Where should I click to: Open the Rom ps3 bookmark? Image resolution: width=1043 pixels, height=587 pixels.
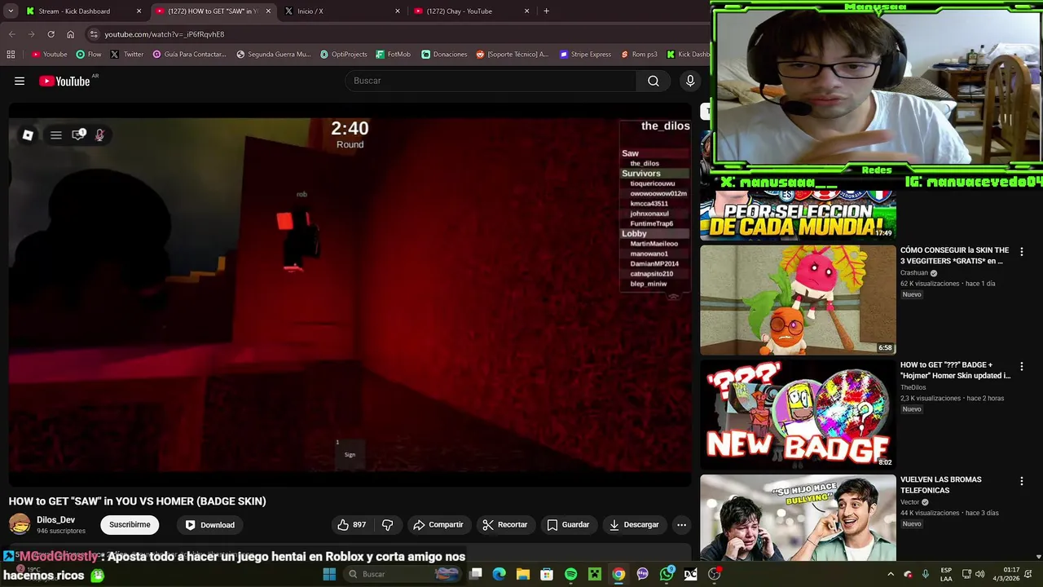tap(638, 55)
